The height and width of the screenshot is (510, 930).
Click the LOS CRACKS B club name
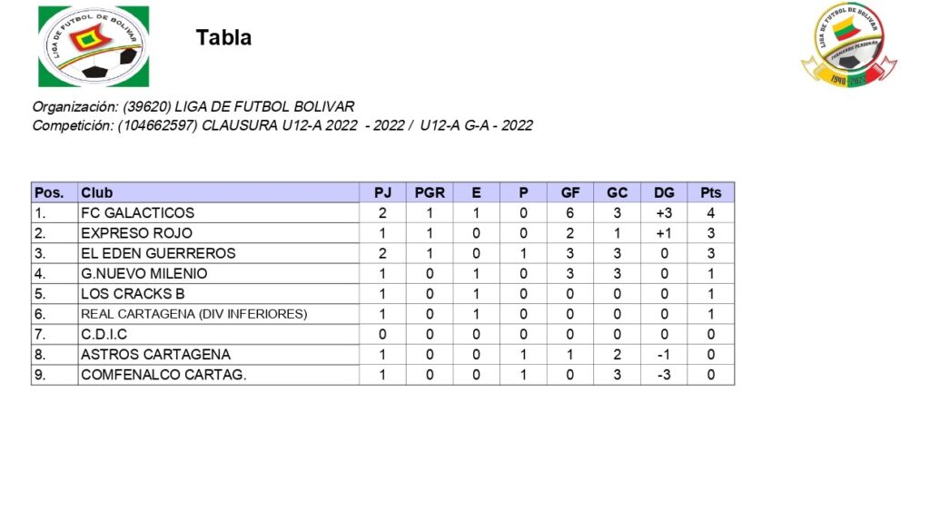[133, 294]
